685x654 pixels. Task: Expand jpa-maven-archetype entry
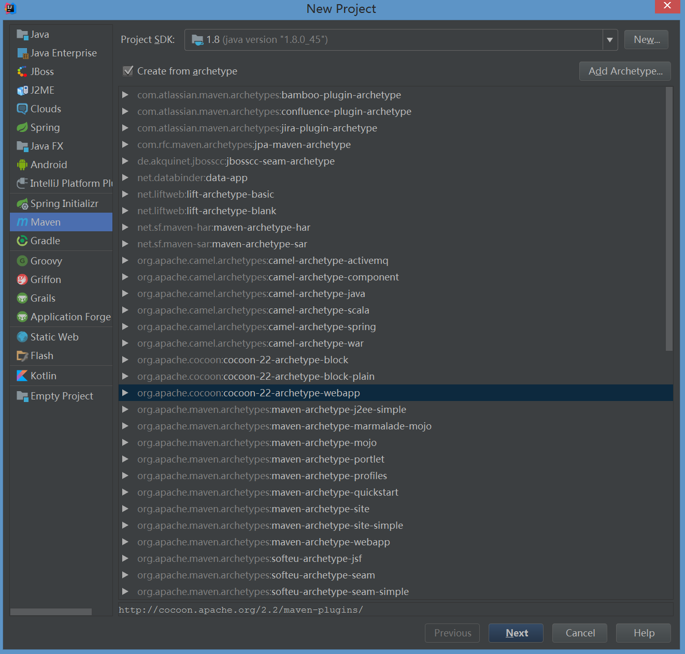point(125,144)
